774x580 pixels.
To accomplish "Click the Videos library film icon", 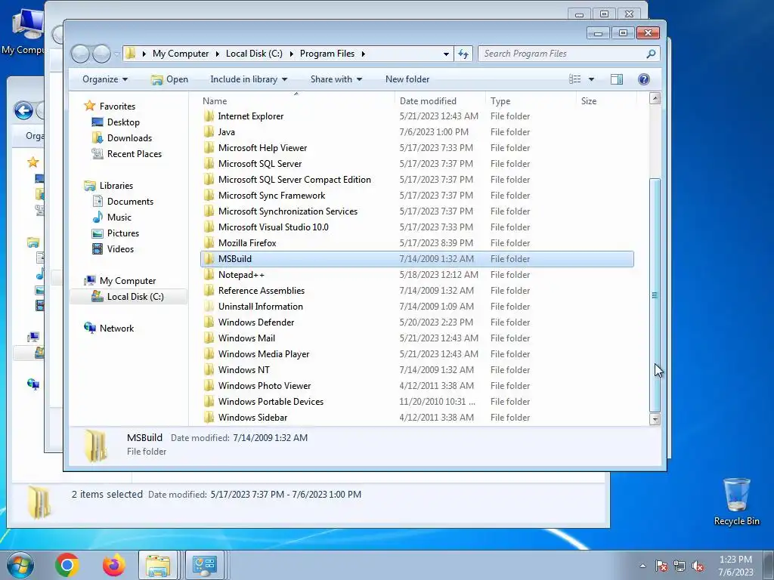I will pyautogui.click(x=98, y=249).
